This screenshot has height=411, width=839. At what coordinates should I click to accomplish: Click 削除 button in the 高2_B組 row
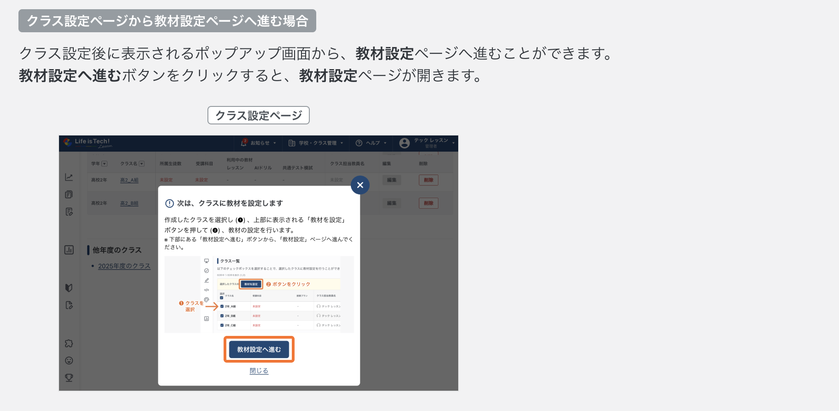coord(429,203)
